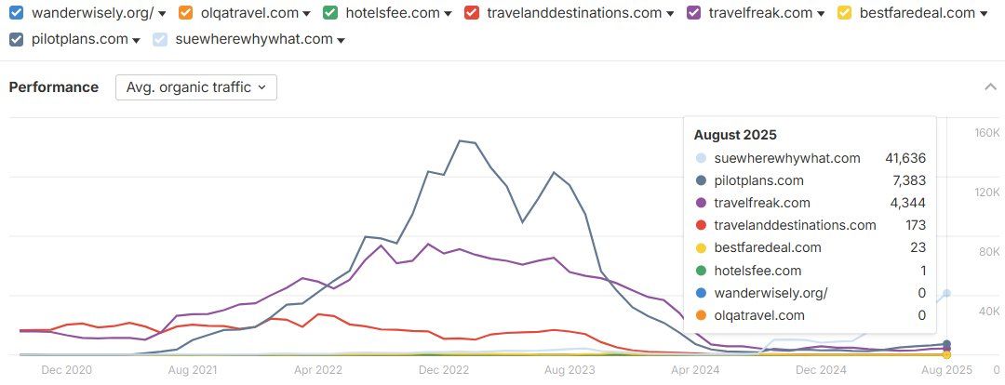Toggle the olqatravel.com orange checkbox
Screen dimensions: 1005x385
click(x=185, y=12)
